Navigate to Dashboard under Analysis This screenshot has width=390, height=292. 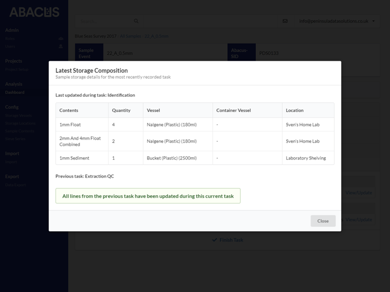pos(15,92)
